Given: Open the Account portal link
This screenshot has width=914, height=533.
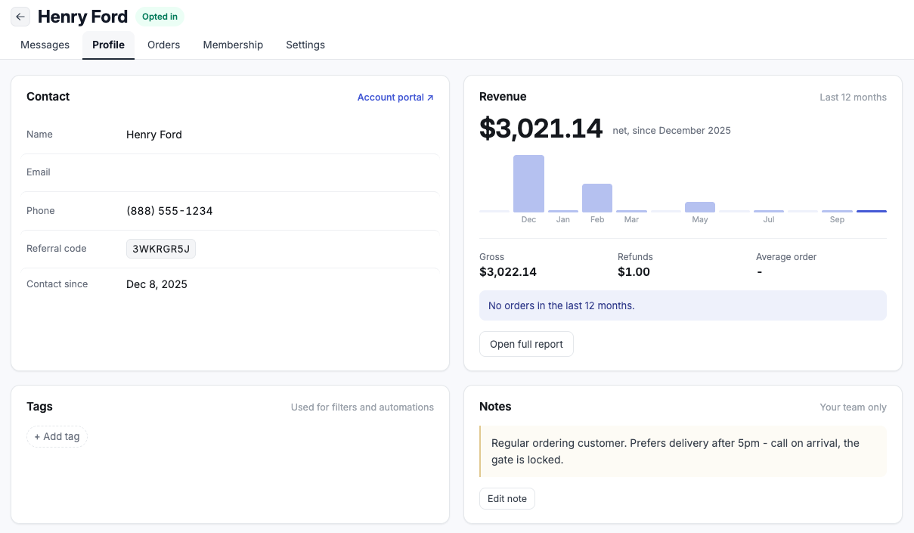Looking at the screenshot, I should pyautogui.click(x=395, y=98).
